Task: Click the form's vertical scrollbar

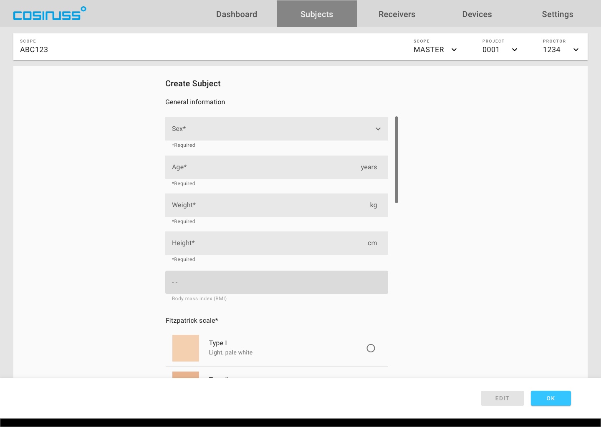Action: click(396, 160)
